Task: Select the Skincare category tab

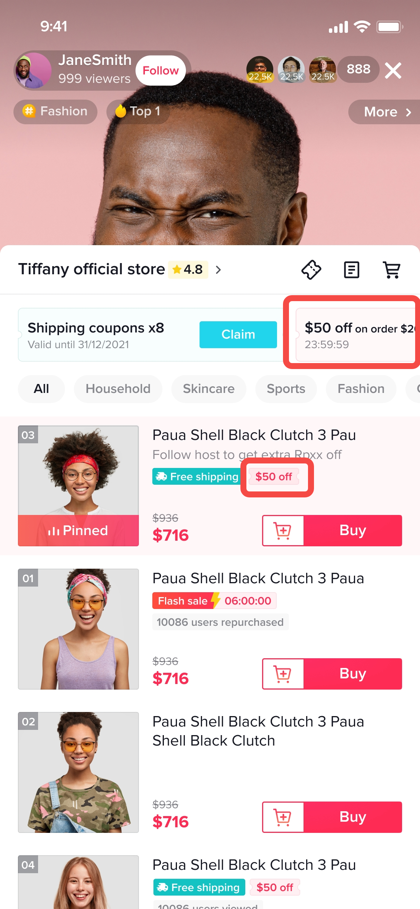Action: (209, 389)
